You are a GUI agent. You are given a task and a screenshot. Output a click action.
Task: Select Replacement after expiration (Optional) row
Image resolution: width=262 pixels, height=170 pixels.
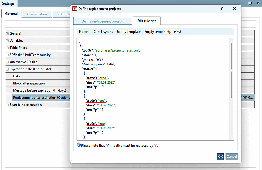(41, 98)
